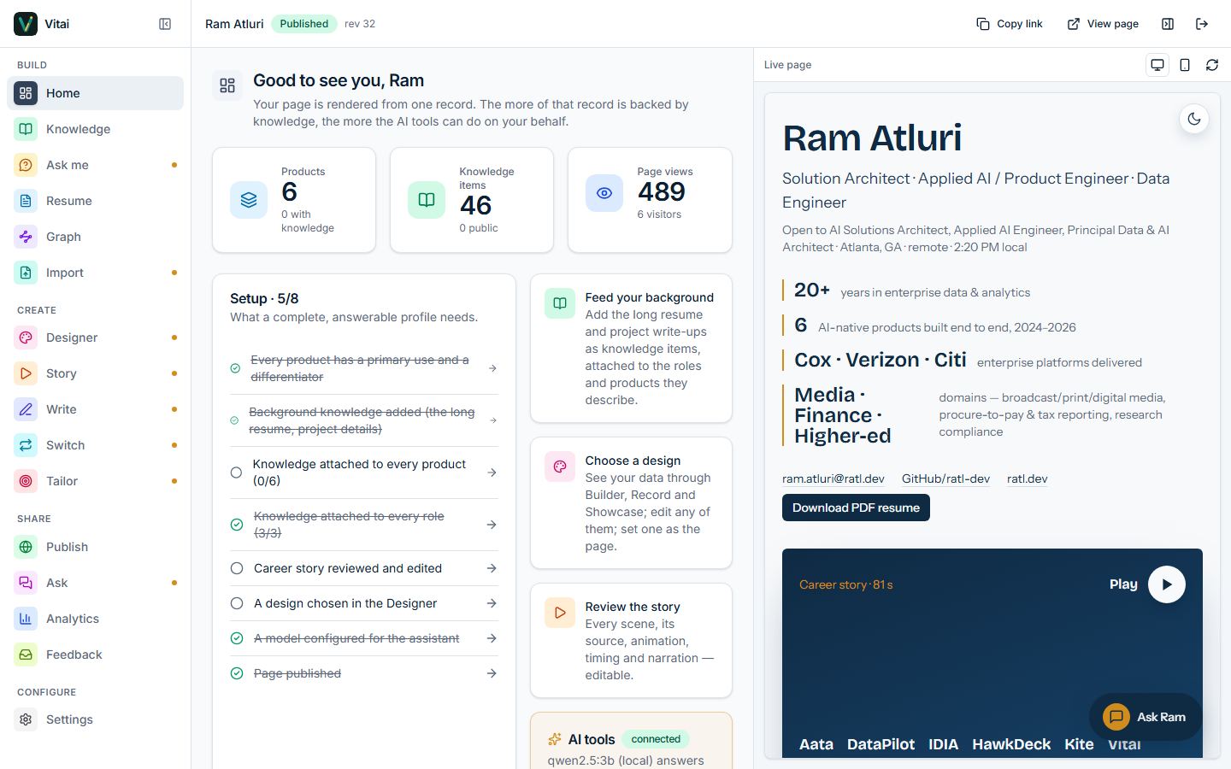The image size is (1231, 769).
Task: Switch live page to desktop preview
Action: pos(1157,65)
